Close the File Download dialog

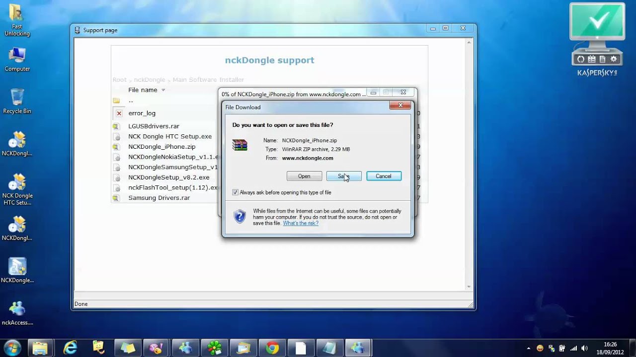pyautogui.click(x=400, y=105)
